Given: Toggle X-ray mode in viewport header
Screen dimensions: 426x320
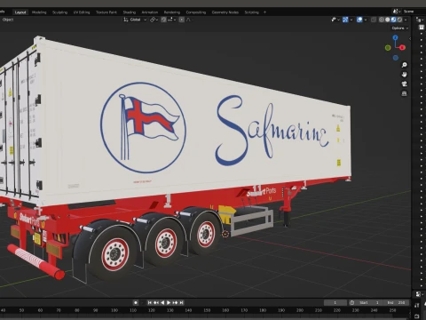Looking at the screenshot, I should click(374, 20).
